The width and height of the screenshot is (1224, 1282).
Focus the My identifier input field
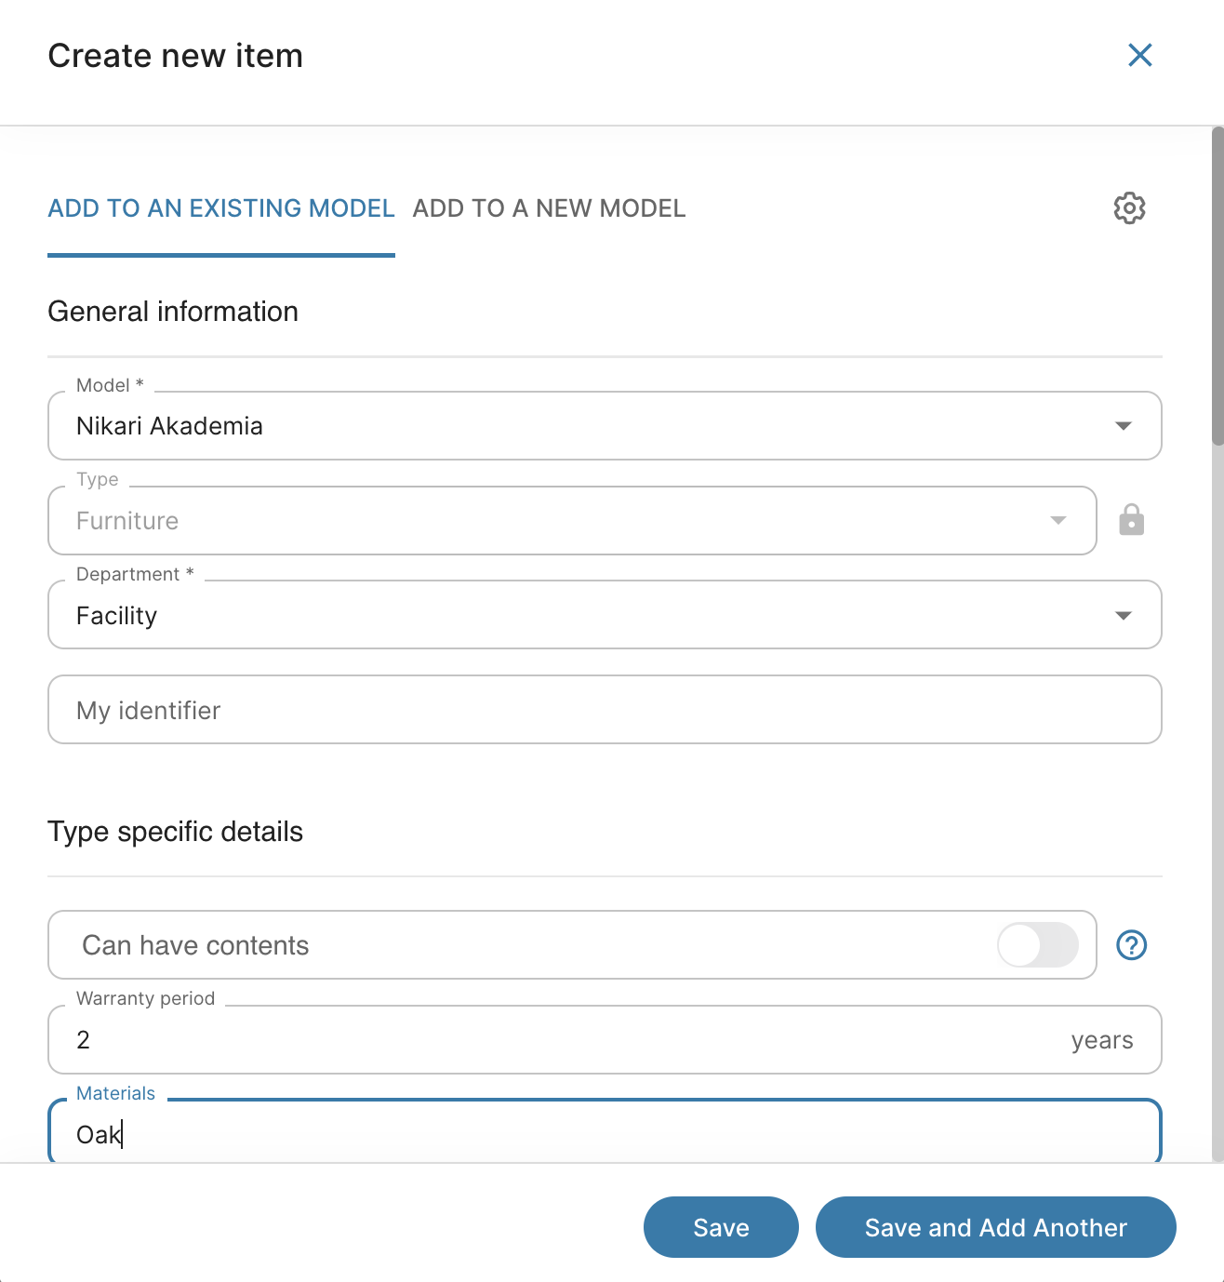(x=605, y=710)
